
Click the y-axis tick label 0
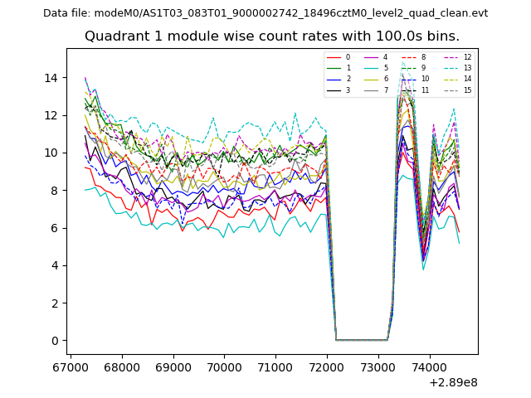tap(55, 341)
